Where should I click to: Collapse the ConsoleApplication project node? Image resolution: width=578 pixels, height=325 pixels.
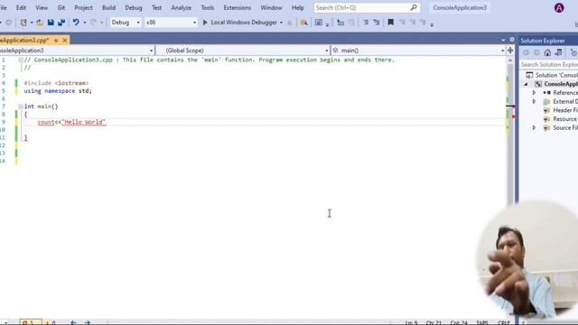[x=526, y=84]
